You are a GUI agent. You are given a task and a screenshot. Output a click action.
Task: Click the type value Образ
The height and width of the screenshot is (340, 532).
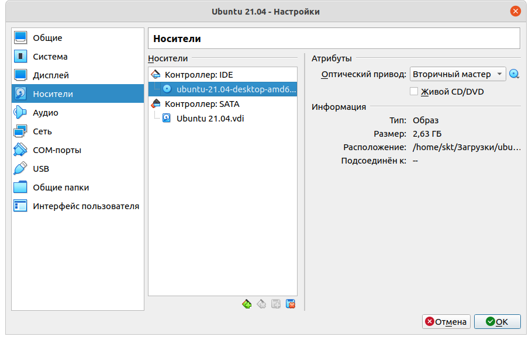[x=426, y=120]
